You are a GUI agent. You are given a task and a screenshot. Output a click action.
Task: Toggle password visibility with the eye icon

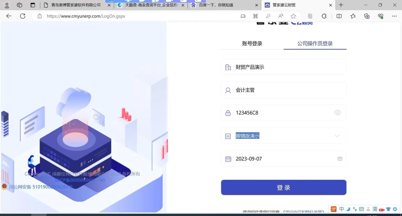337,113
